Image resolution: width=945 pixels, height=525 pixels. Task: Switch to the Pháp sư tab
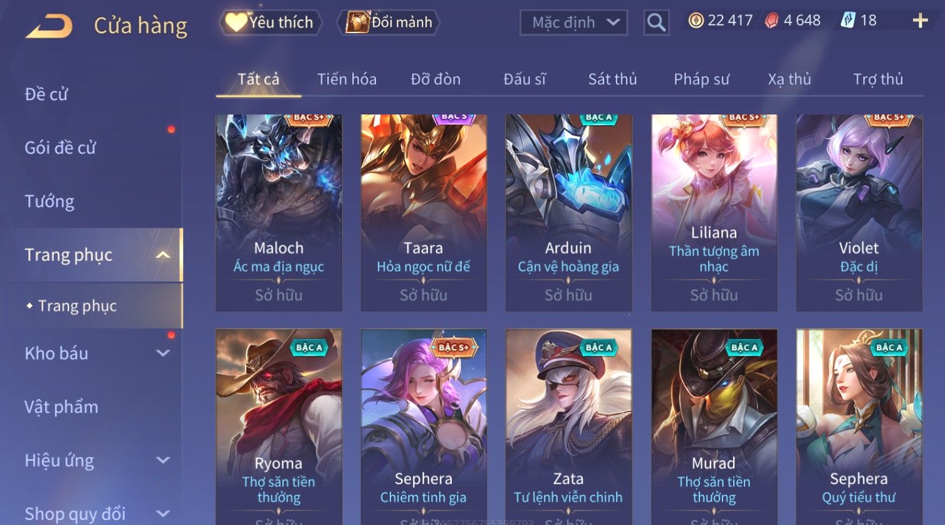coord(701,79)
